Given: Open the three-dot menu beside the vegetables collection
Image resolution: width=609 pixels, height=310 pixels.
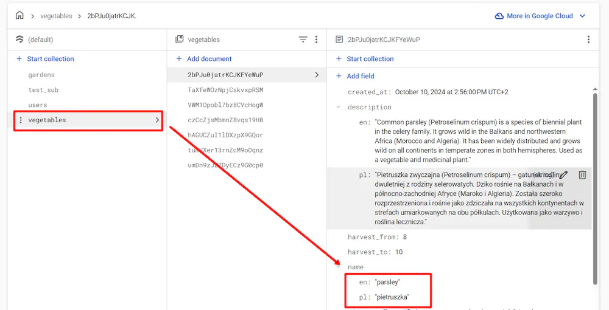Looking at the screenshot, I should click(x=21, y=120).
